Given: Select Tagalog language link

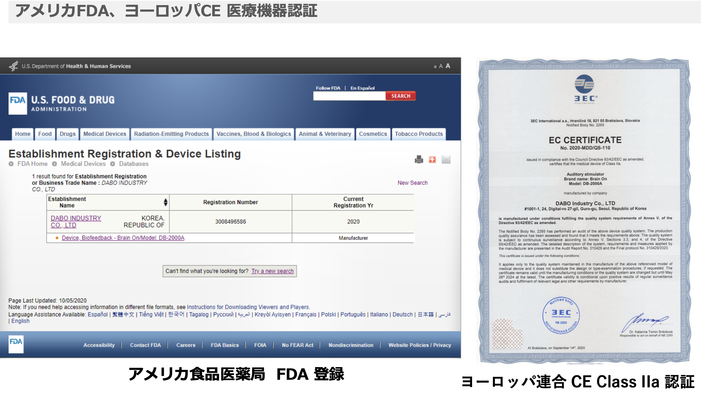Looking at the screenshot, I should point(199,315).
